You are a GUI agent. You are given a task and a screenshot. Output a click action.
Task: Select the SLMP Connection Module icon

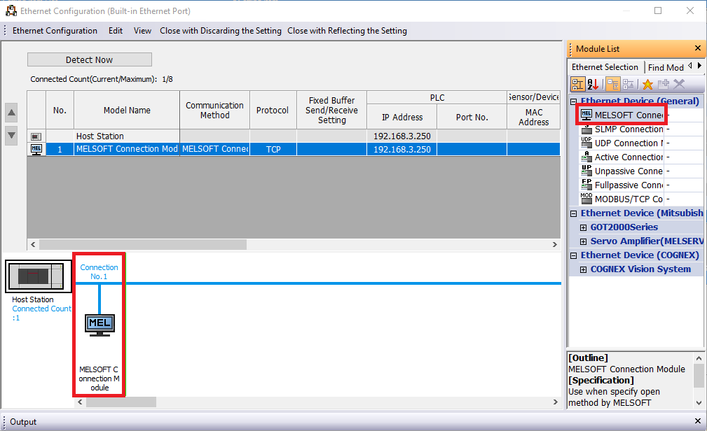coord(586,129)
